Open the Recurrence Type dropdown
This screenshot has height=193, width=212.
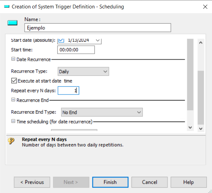pos(83,71)
